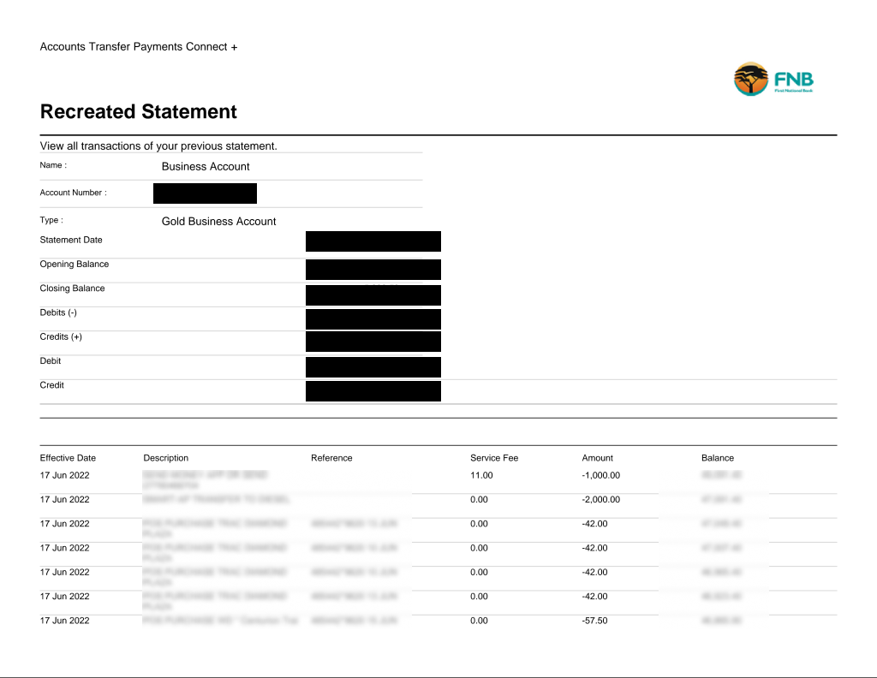Open the Accounts menu item

[63, 47]
